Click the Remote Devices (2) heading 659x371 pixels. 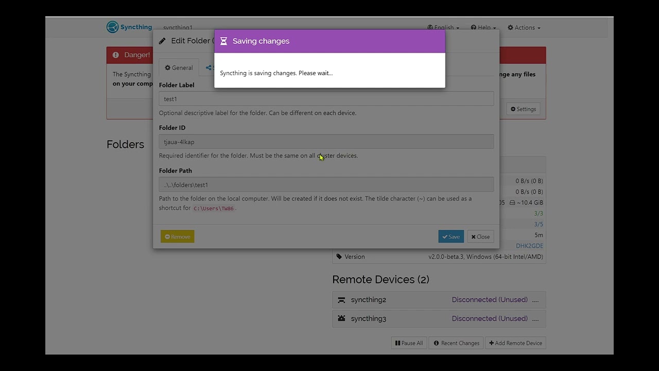[x=380, y=279]
